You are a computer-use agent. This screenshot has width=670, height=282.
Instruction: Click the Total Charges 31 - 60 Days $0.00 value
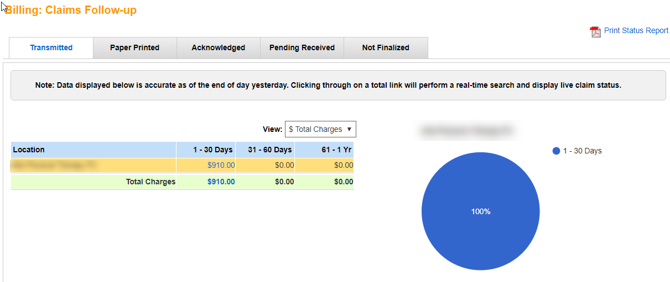(x=284, y=182)
